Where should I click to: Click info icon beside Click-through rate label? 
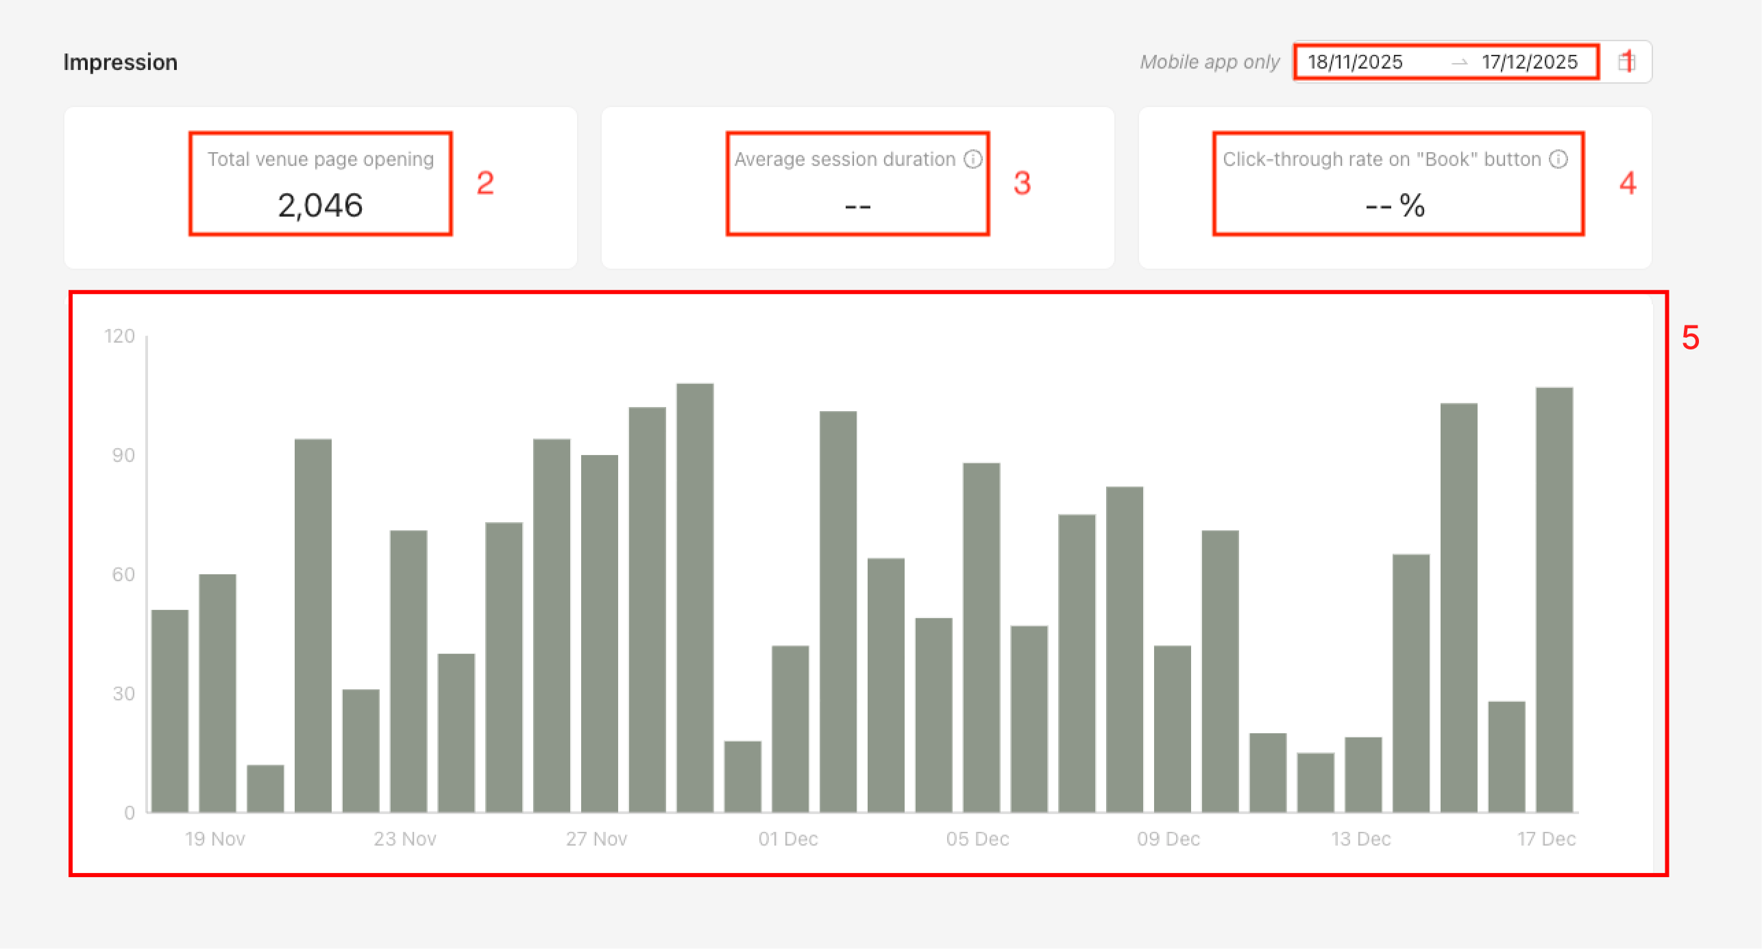point(1558,159)
